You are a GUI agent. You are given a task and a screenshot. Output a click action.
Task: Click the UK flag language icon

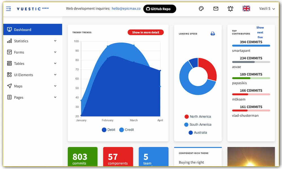coord(246,9)
